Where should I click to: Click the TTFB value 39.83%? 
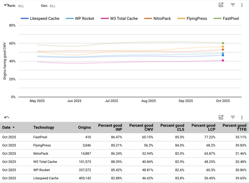pyautogui.click(x=241, y=145)
